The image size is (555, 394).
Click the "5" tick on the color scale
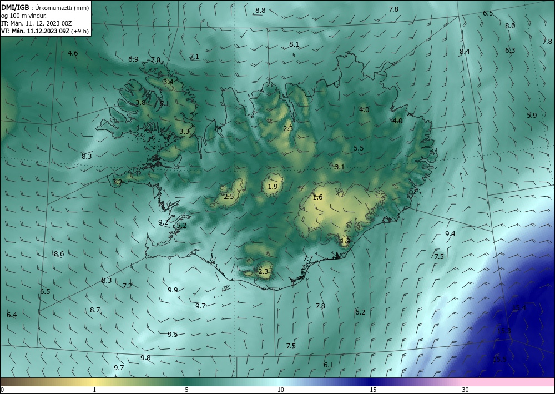(186, 390)
